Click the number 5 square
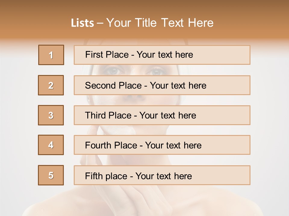 point(51,175)
